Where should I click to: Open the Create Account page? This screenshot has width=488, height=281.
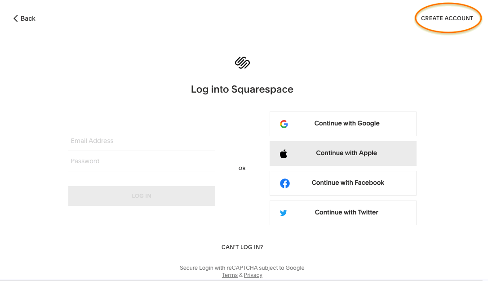pyautogui.click(x=447, y=18)
